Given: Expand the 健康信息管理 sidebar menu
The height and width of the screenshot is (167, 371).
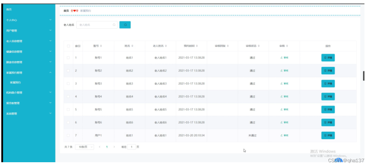Looking at the screenshot, I should coord(29,52).
